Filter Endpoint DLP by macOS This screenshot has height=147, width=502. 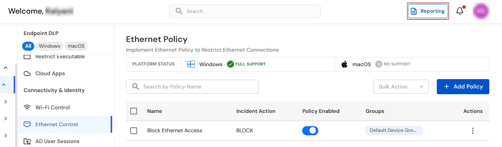pyautogui.click(x=76, y=46)
